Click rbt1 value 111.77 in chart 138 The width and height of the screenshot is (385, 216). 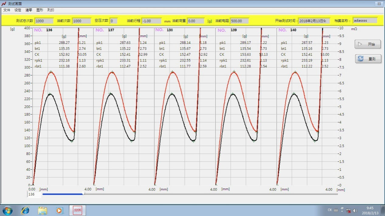coord(185,66)
